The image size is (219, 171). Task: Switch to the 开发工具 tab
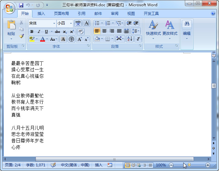click(151, 14)
